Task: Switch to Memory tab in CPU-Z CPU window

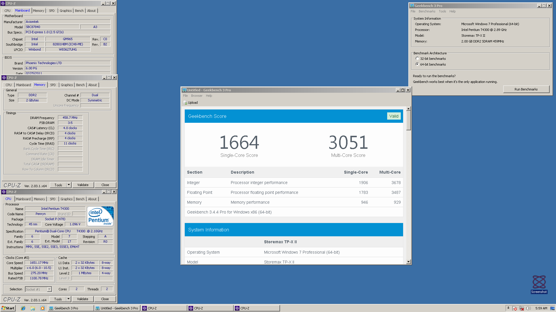Action: pyautogui.click(x=39, y=199)
